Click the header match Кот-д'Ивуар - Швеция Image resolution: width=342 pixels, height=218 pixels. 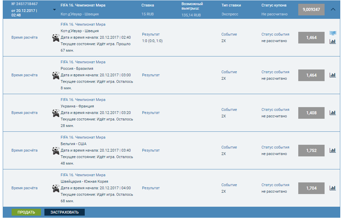pyautogui.click(x=80, y=14)
